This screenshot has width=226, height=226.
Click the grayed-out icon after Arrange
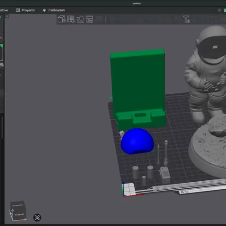pyautogui.click(x=99, y=19)
